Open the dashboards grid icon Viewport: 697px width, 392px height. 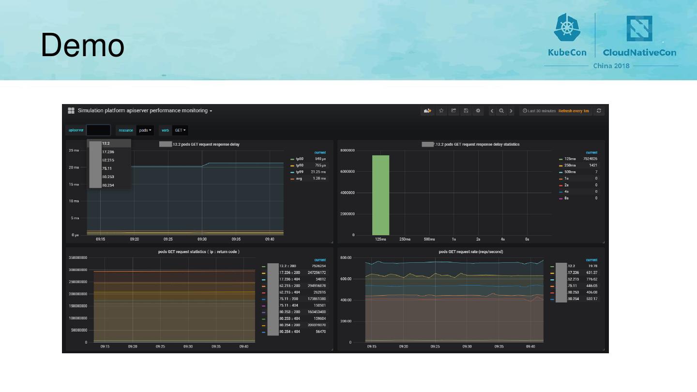[71, 111]
